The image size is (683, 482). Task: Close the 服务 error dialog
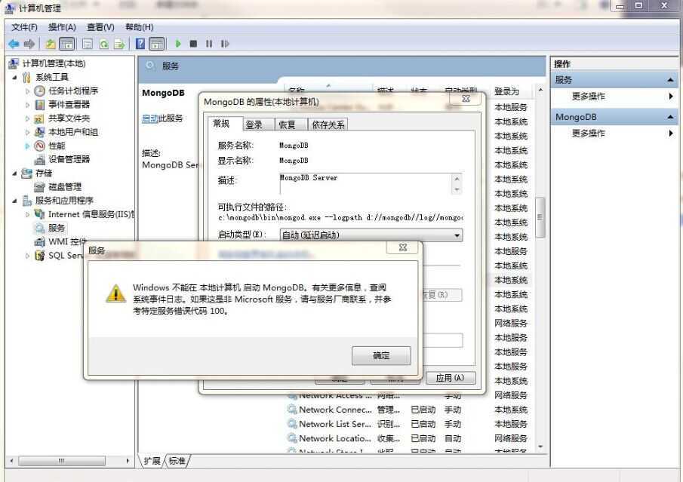point(403,247)
